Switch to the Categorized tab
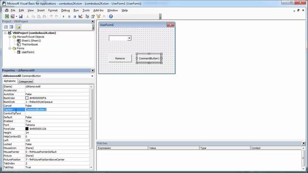Image resolution: width=308 pixels, height=173 pixels. pyautogui.click(x=26, y=81)
